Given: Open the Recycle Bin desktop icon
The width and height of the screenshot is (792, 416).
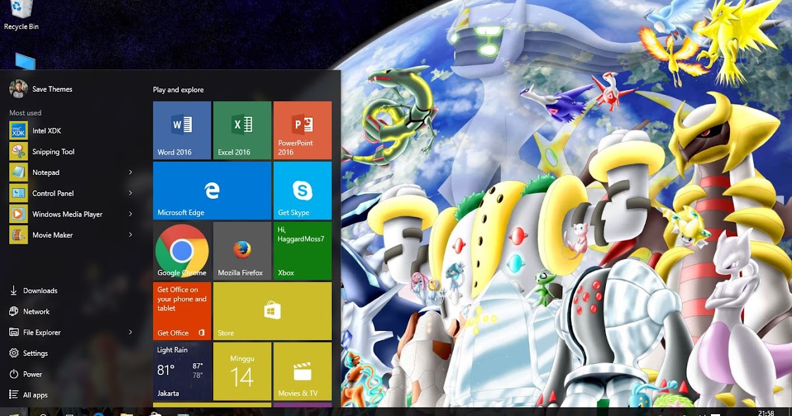Looking at the screenshot, I should (21, 15).
